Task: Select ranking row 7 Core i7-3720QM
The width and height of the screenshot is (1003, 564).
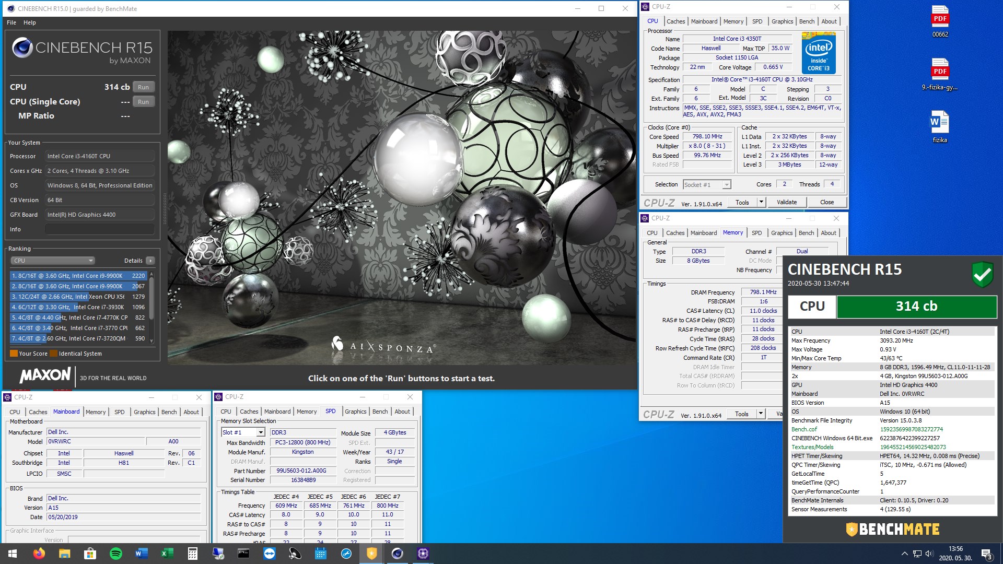Action: (x=78, y=338)
